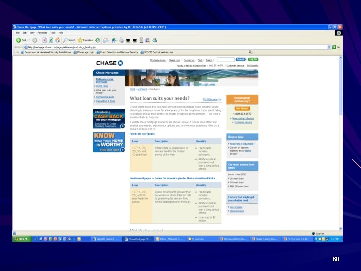Click the browser address bar URL field
The image size is (361, 271).
pyautogui.click(x=175, y=47)
